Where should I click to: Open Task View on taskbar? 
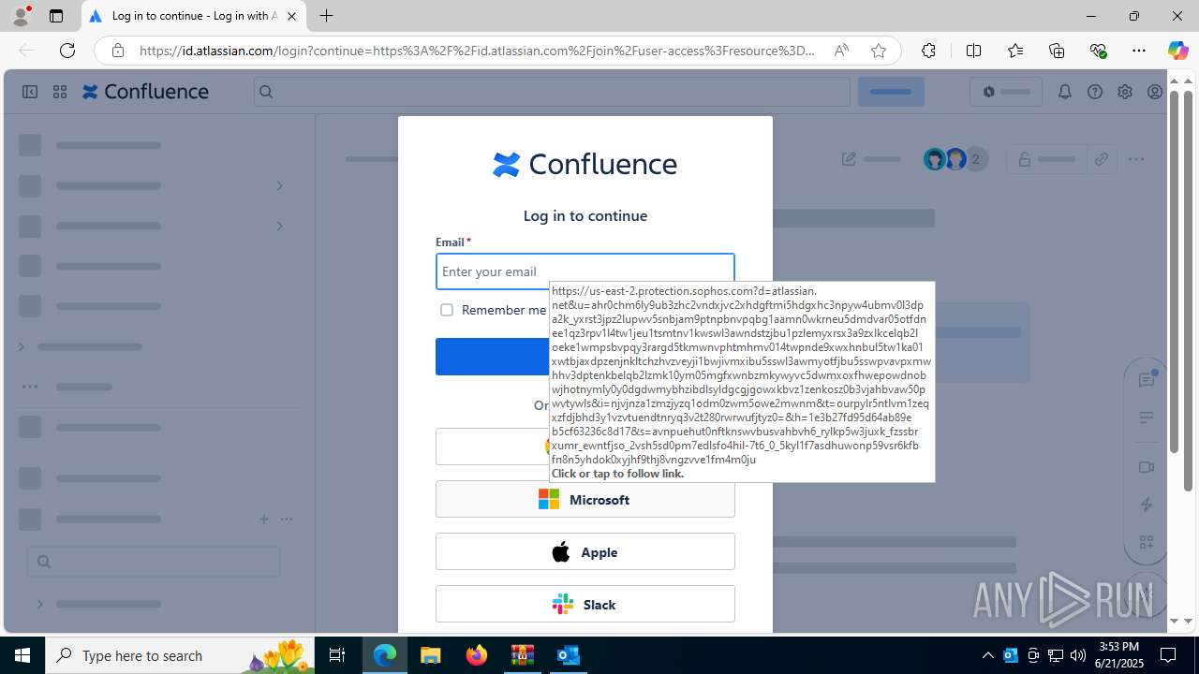338,655
